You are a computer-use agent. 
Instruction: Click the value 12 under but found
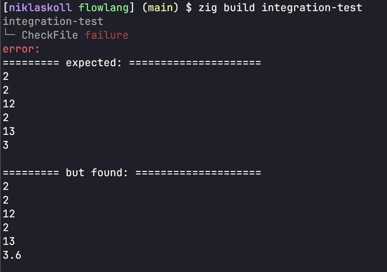pyautogui.click(x=9, y=214)
